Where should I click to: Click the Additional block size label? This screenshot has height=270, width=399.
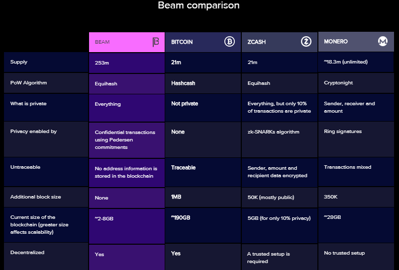point(35,197)
